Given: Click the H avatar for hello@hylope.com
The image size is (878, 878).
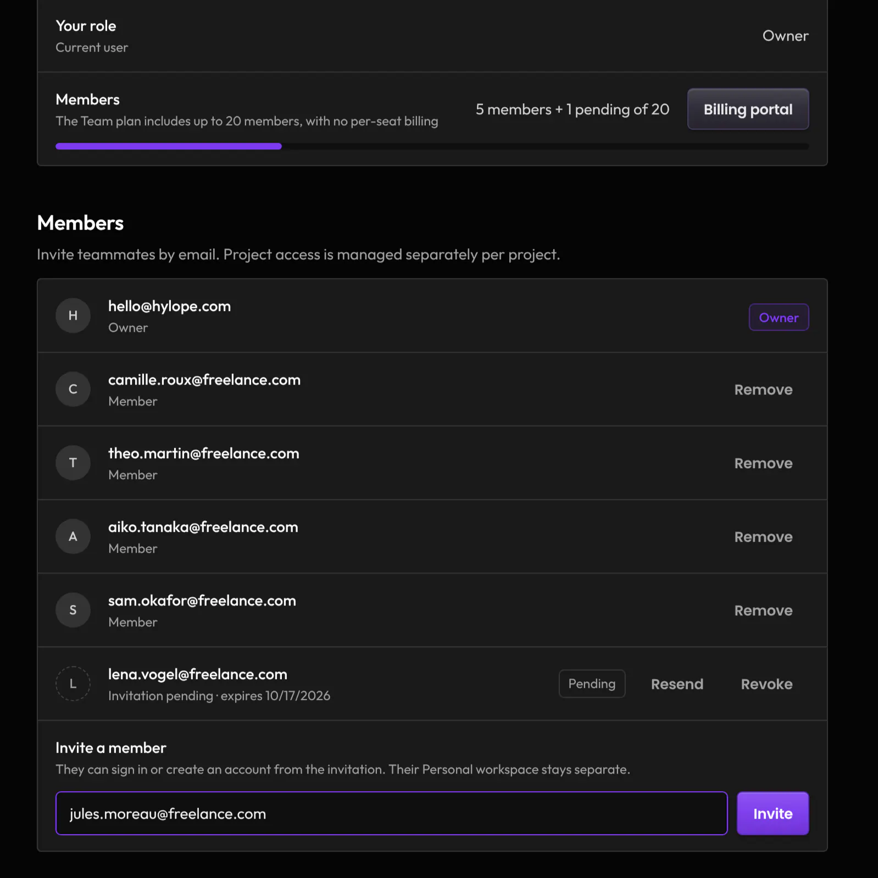Looking at the screenshot, I should pos(73,315).
